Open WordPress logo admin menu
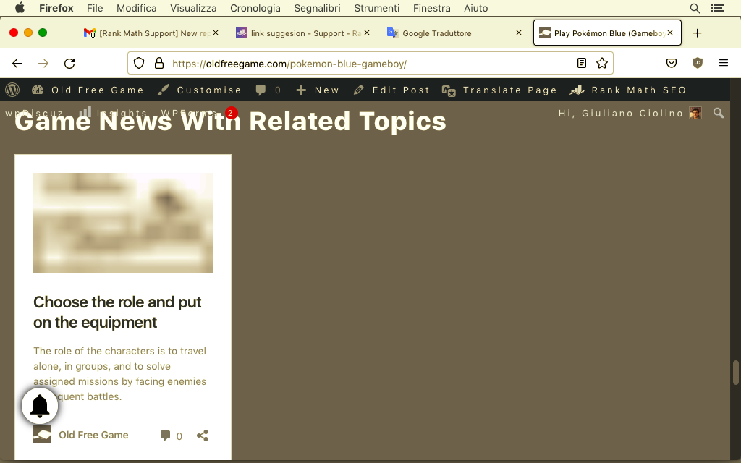 pyautogui.click(x=12, y=90)
